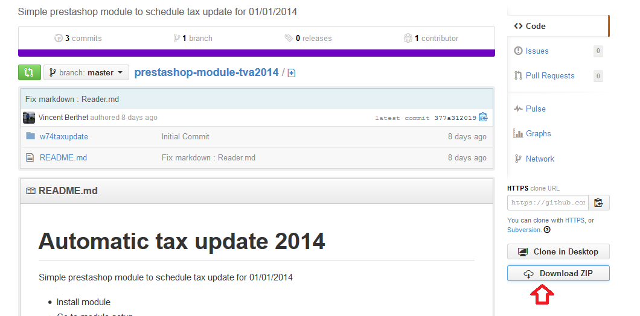This screenshot has height=316, width=640.
Task: Open the branch: master dropdown
Action: click(x=86, y=72)
